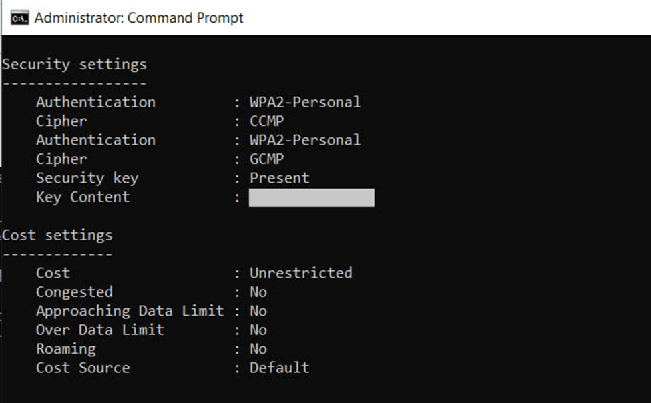Click the redacted Key Content value box

[x=311, y=197]
